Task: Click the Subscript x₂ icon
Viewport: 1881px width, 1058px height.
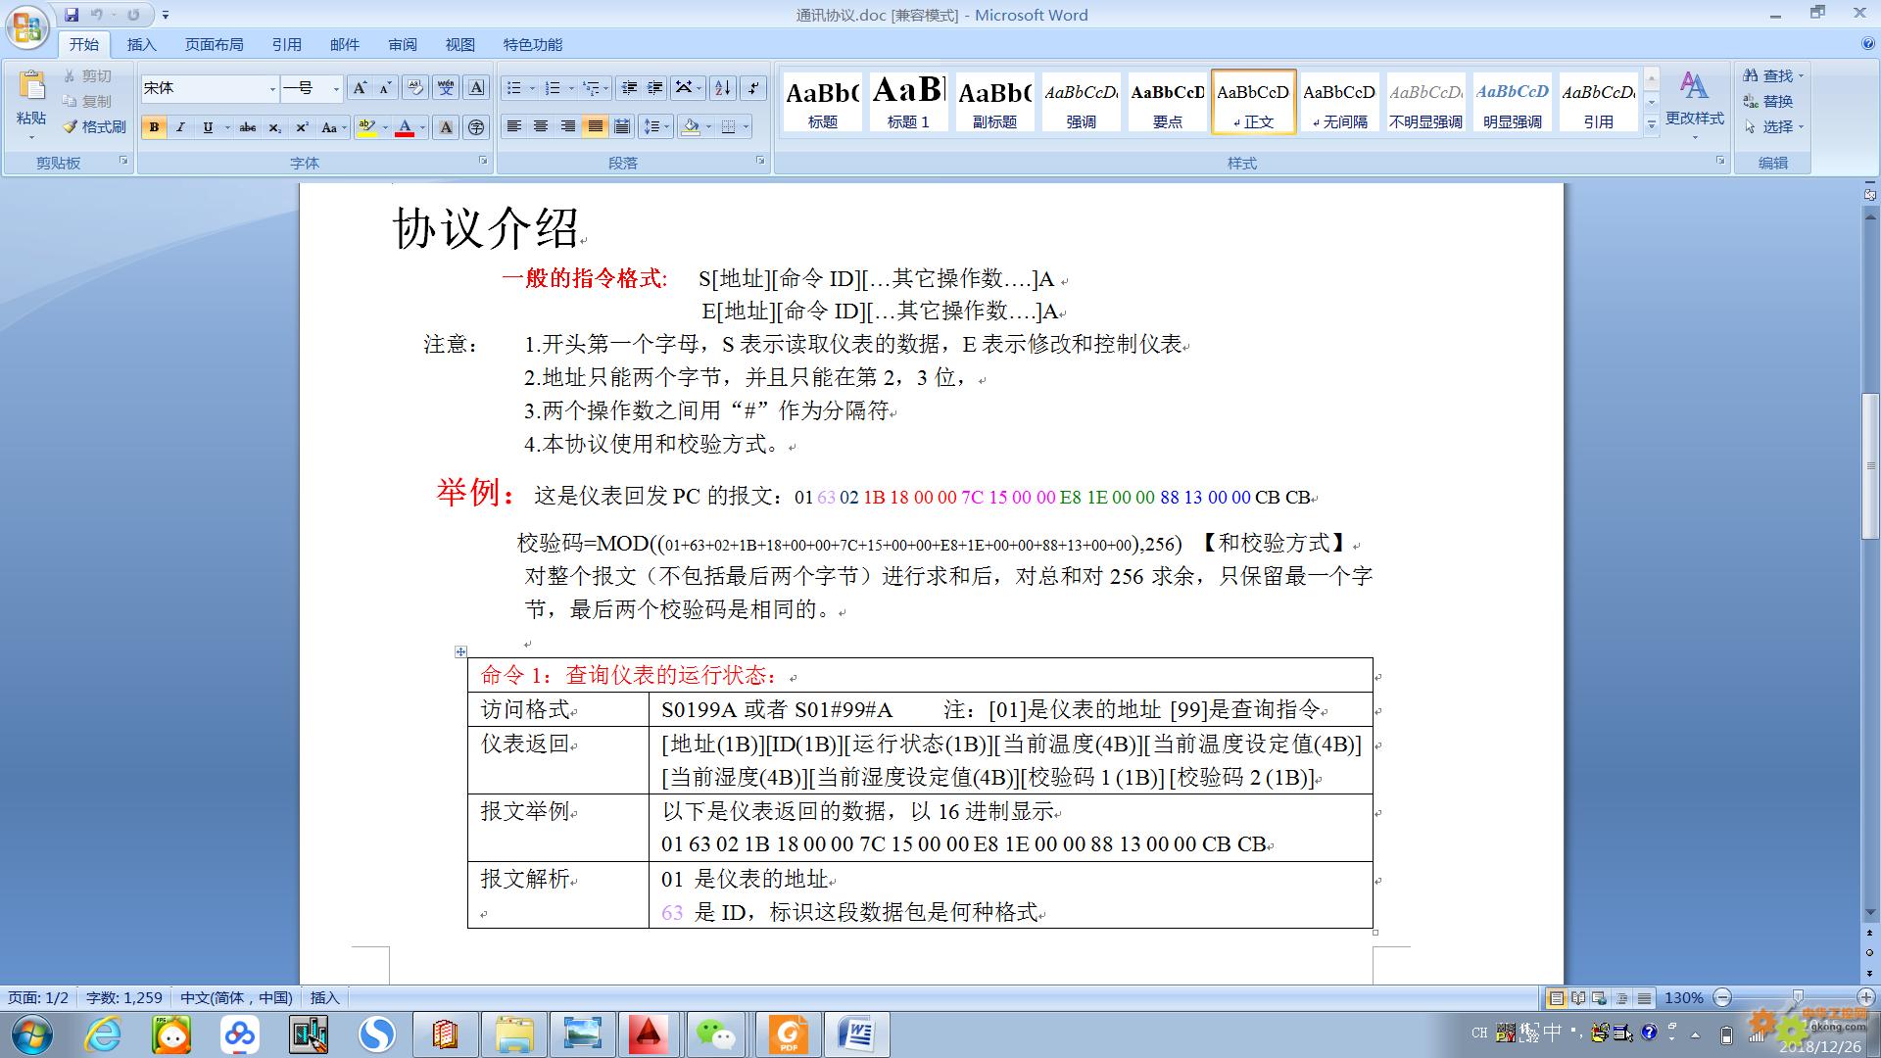Action: 275,127
